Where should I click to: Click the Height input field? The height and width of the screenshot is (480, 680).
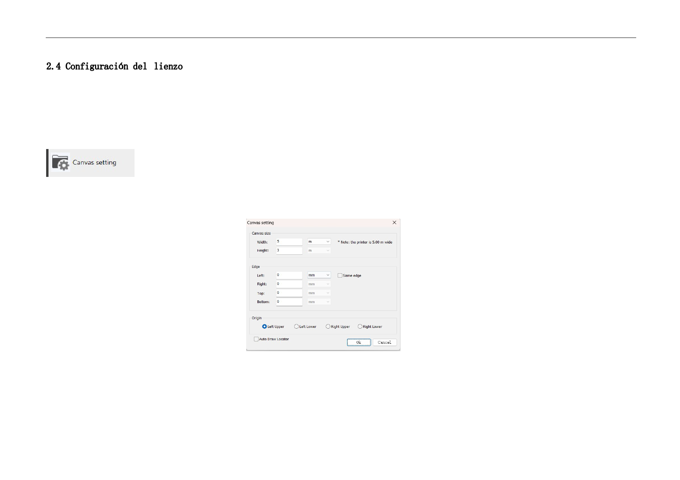pyautogui.click(x=289, y=250)
